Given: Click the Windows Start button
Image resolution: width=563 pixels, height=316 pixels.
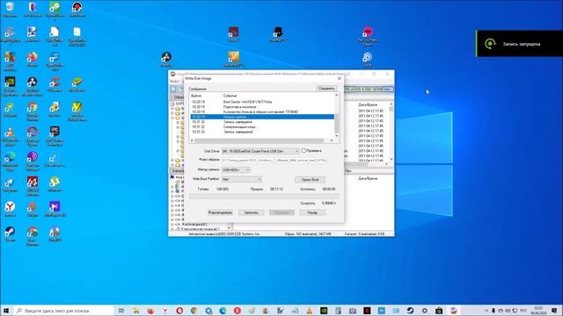Looking at the screenshot, I should (6, 310).
